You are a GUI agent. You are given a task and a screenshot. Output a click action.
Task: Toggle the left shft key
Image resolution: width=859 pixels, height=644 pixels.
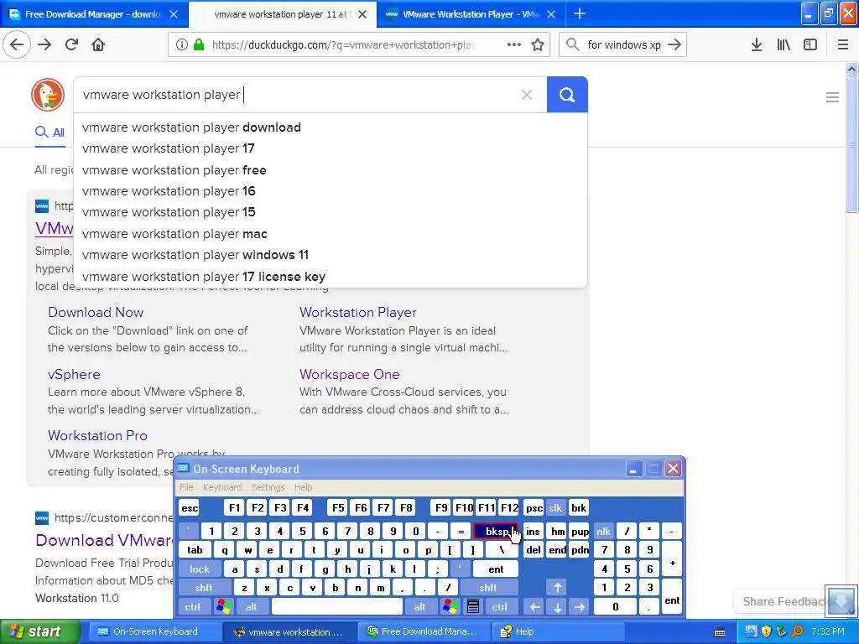click(204, 588)
